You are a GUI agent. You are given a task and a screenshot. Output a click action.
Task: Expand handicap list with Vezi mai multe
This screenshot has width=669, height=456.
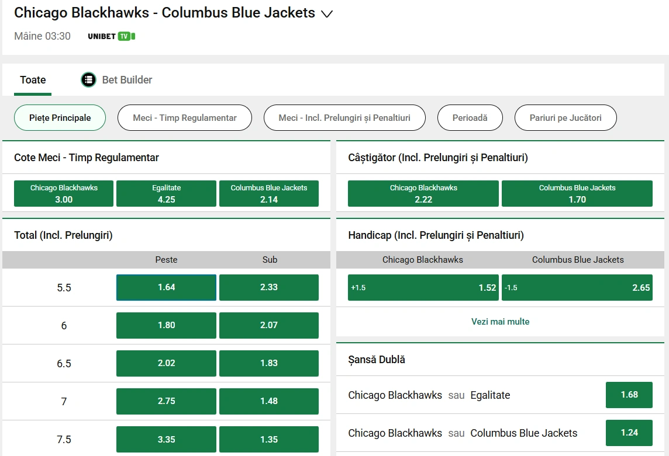(x=500, y=322)
